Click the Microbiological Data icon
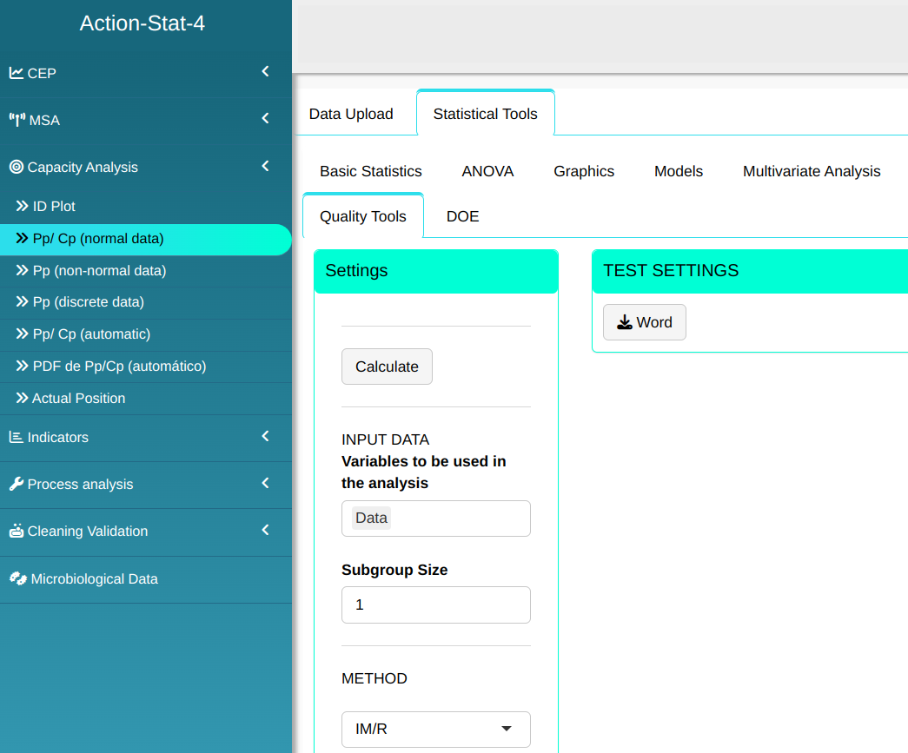 (17, 578)
